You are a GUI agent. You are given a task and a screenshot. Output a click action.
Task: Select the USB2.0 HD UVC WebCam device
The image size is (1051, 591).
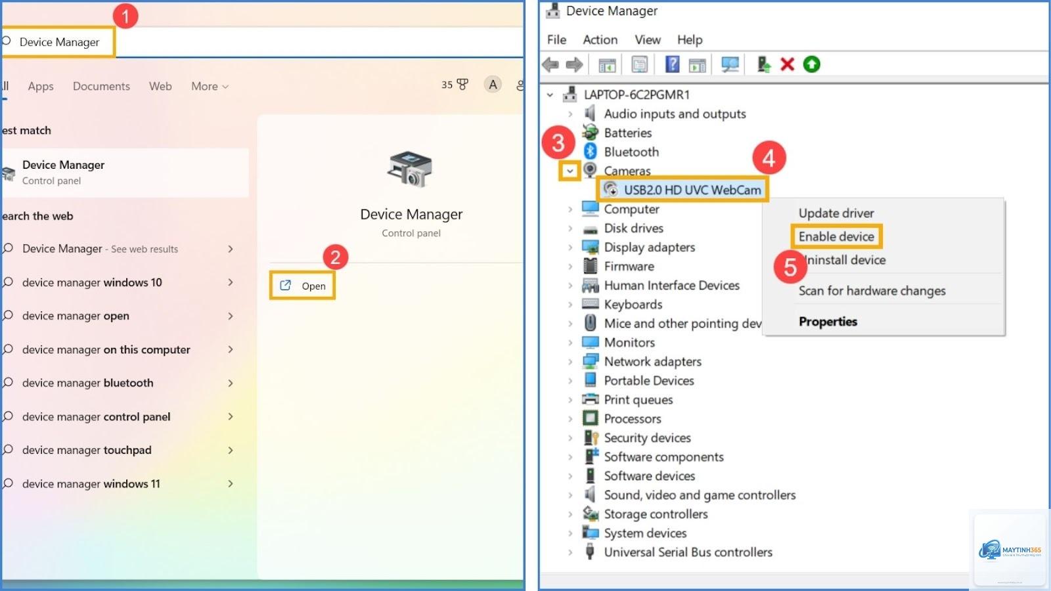(682, 190)
